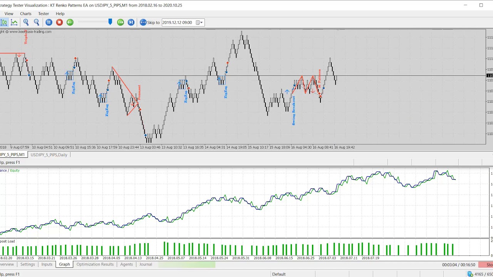Zoom out of the chart
The width and height of the screenshot is (493, 277).
pos(37,22)
